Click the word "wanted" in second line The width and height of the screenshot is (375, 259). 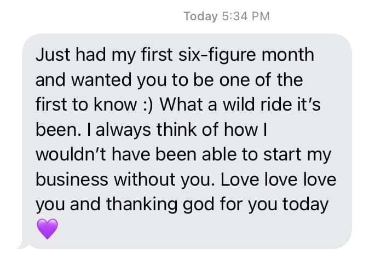point(93,79)
